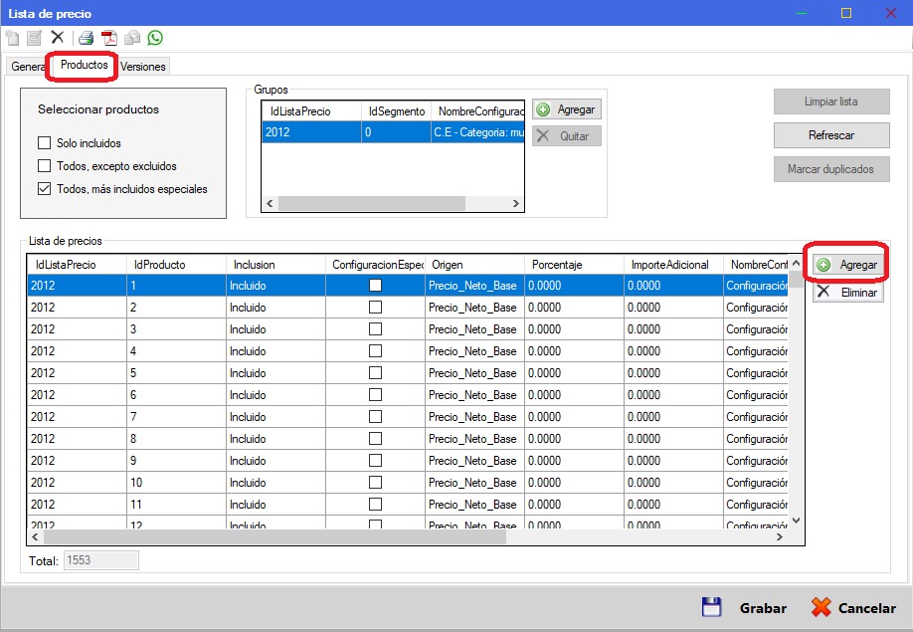The height and width of the screenshot is (632, 913).
Task: Toggle ConfiguracionEspecial checkbox for product 2
Action: pos(376,307)
